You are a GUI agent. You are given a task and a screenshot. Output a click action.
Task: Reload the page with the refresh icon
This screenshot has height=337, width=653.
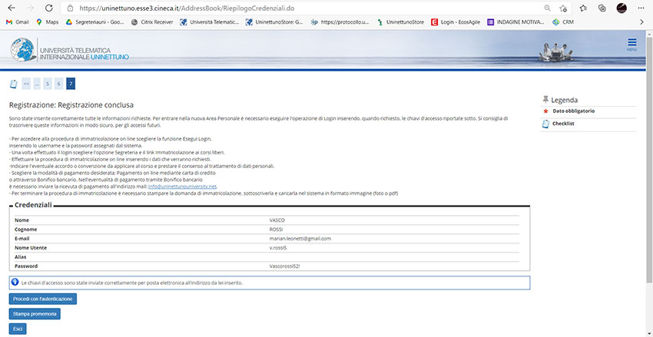(x=49, y=8)
